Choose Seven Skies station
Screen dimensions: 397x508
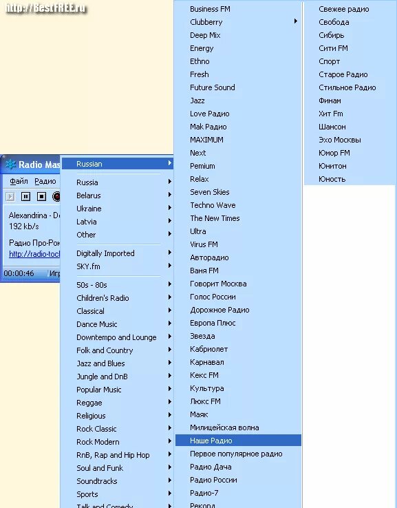238,192
